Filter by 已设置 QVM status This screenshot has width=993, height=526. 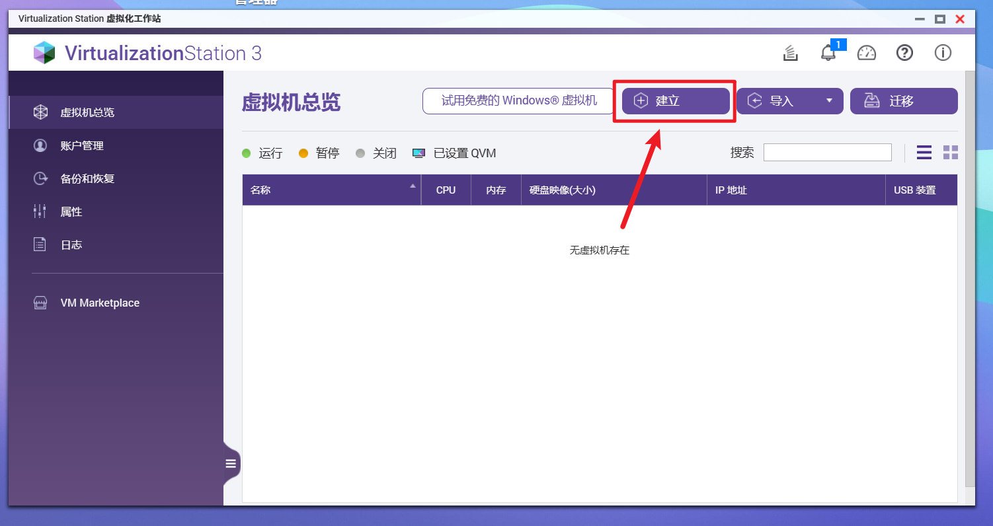[454, 153]
